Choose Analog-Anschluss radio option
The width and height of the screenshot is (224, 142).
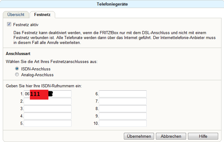[17, 74]
